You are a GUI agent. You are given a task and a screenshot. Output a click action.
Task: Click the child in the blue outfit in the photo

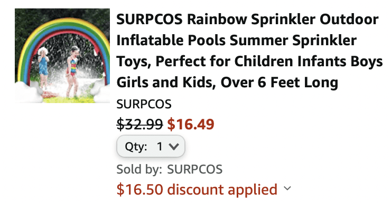pos(43,67)
